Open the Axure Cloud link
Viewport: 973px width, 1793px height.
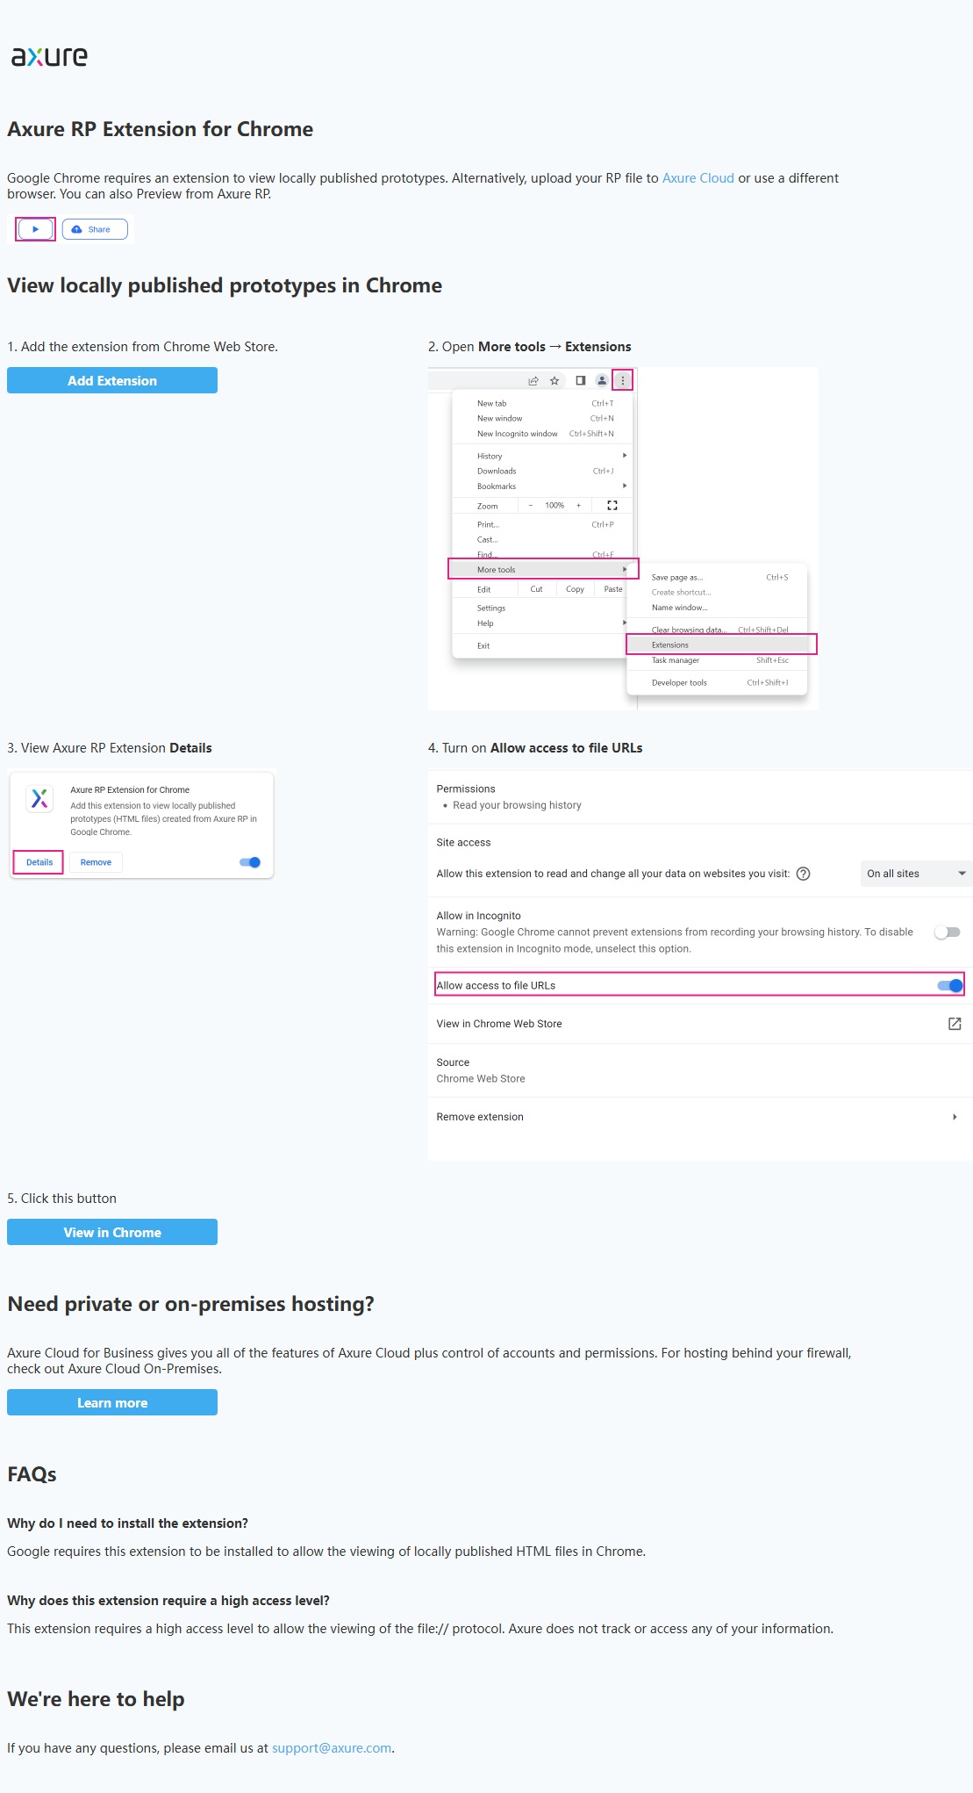[x=698, y=178]
